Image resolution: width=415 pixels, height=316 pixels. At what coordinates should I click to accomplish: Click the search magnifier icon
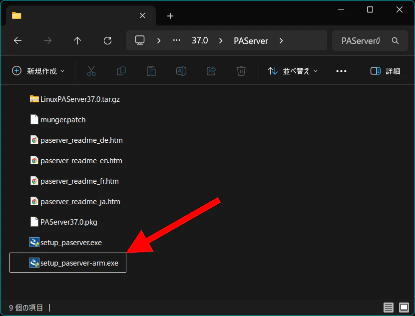pyautogui.click(x=395, y=41)
